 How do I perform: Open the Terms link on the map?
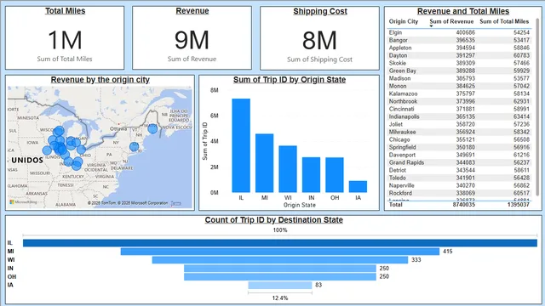176,203
